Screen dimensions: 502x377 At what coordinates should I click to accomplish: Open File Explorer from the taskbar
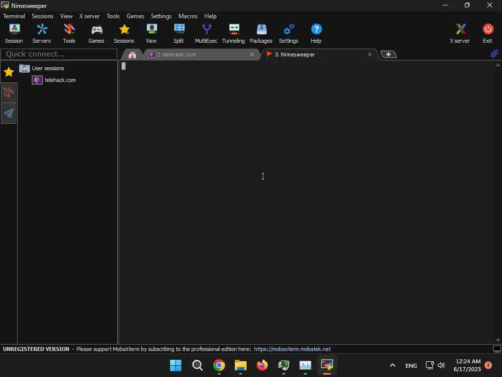(x=240, y=365)
